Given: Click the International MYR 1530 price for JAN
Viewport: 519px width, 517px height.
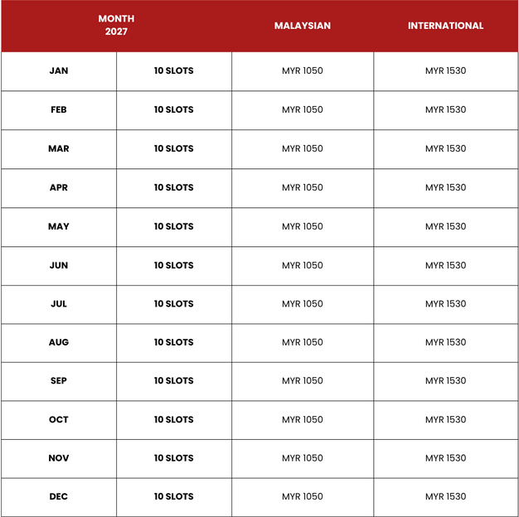Looking at the screenshot, I should pos(445,70).
